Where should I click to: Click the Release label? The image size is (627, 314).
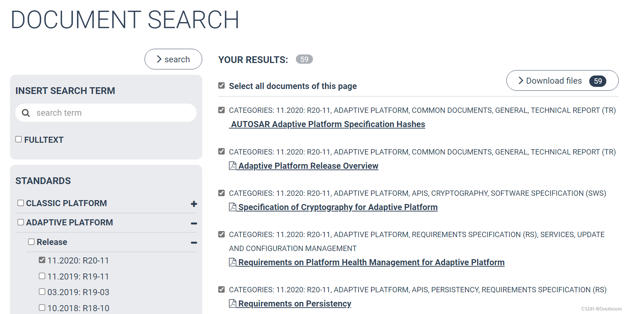coord(52,242)
